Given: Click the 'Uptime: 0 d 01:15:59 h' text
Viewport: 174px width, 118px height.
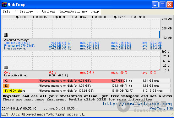Looking at the screenshot, I should [60, 109].
